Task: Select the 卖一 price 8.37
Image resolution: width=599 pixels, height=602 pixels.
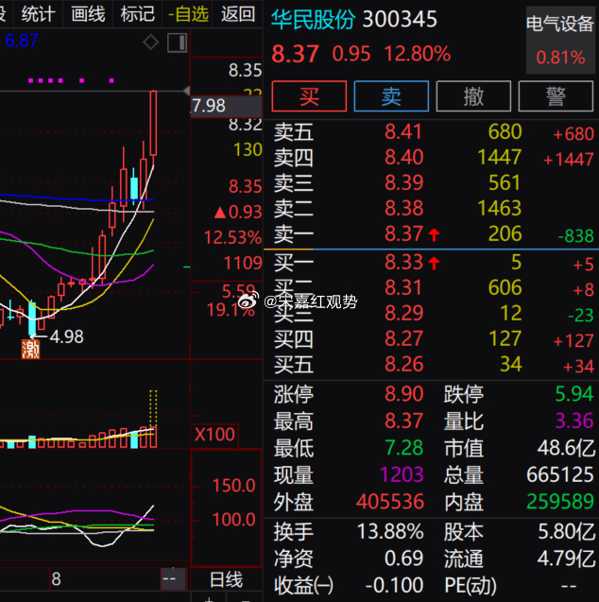Action: tap(403, 233)
